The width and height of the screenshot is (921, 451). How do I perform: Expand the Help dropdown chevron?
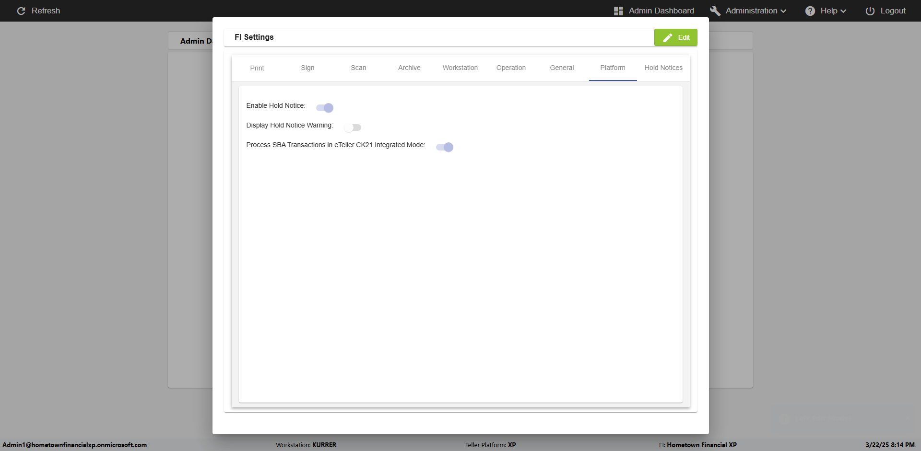843,11
